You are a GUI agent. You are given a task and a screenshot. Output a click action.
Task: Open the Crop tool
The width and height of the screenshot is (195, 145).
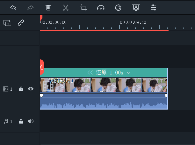[x=83, y=8]
